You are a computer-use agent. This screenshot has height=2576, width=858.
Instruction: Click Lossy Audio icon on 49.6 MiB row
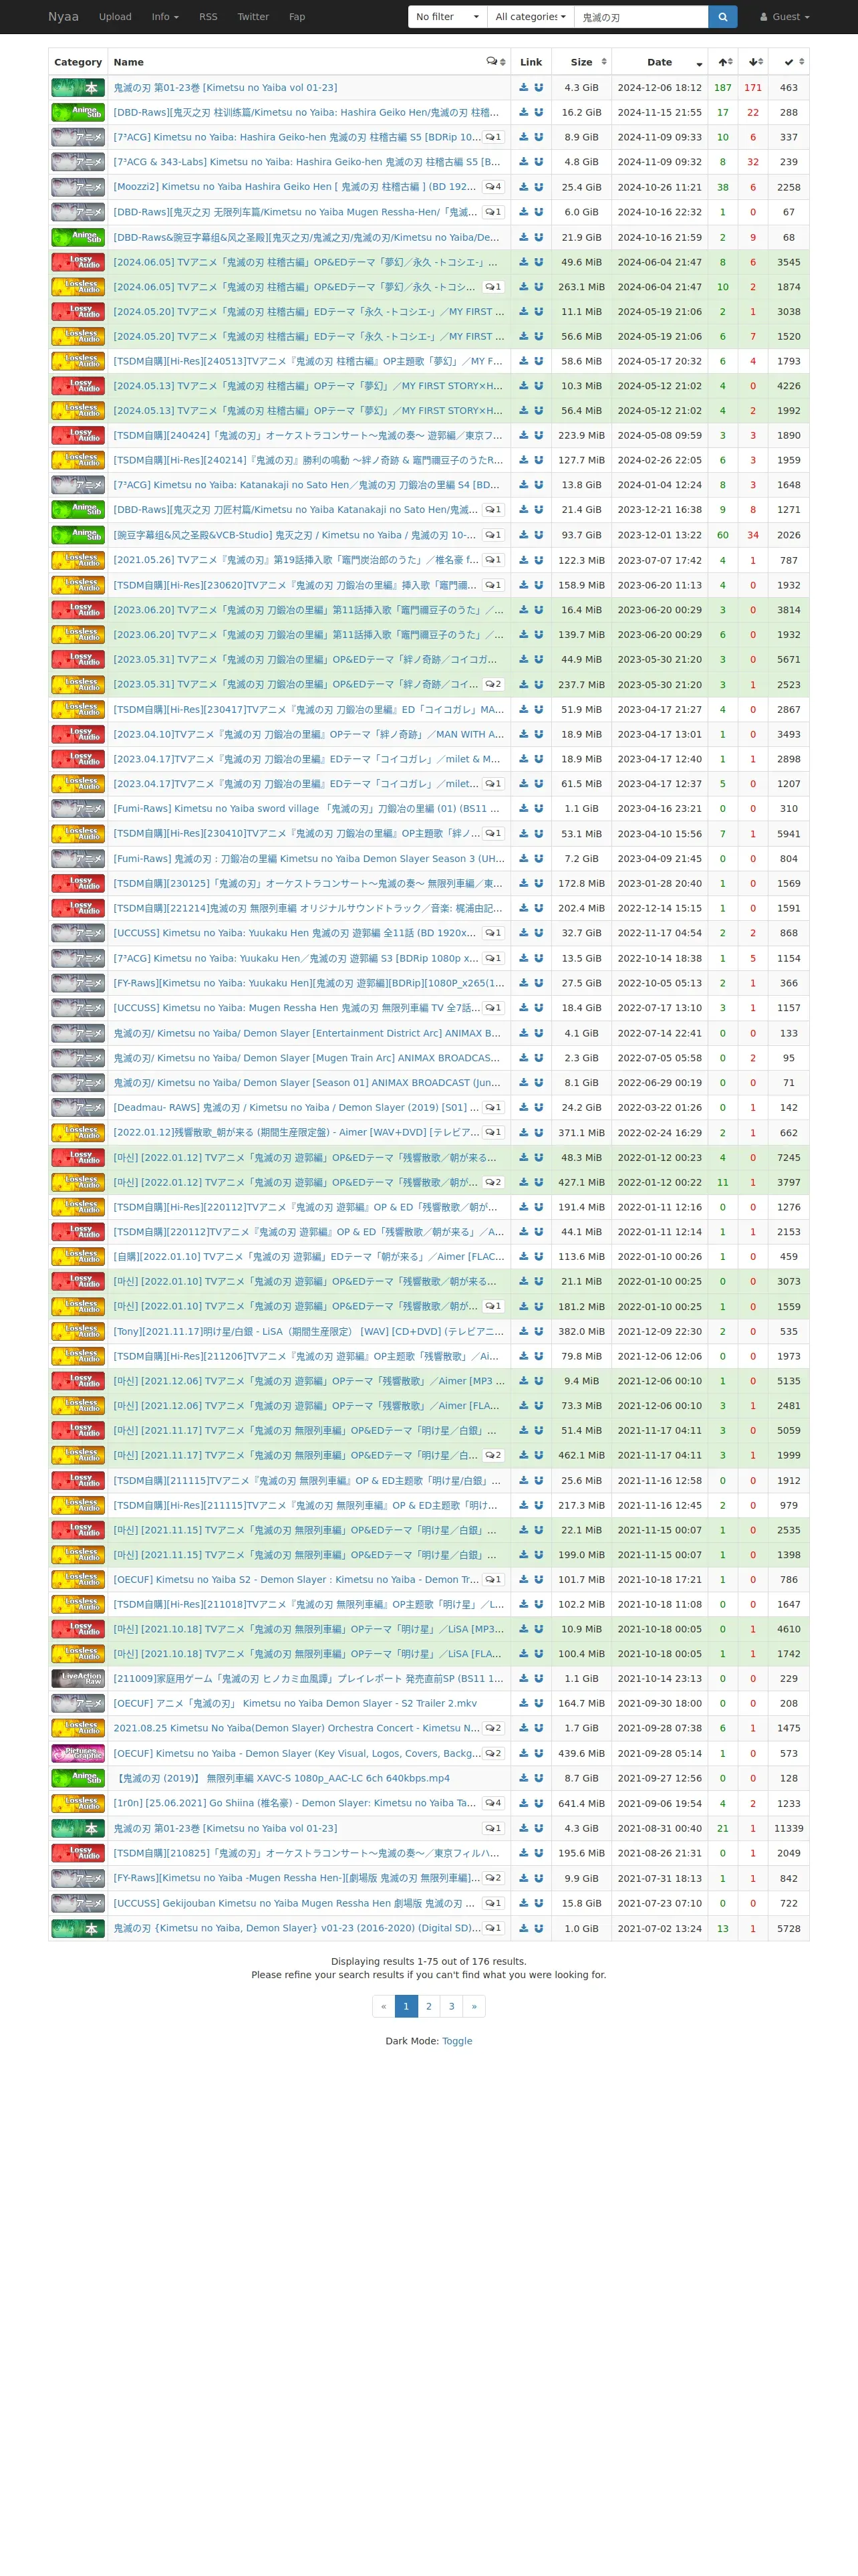tap(78, 262)
